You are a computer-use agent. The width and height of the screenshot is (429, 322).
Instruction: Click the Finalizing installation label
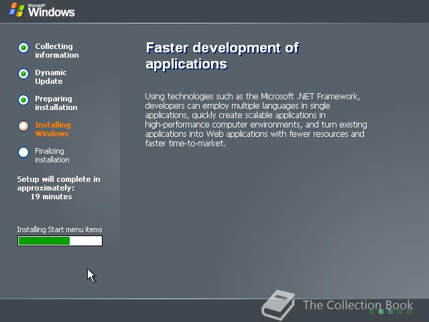(52, 155)
